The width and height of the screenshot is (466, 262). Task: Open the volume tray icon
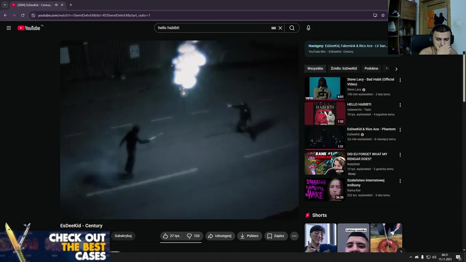click(x=434, y=257)
